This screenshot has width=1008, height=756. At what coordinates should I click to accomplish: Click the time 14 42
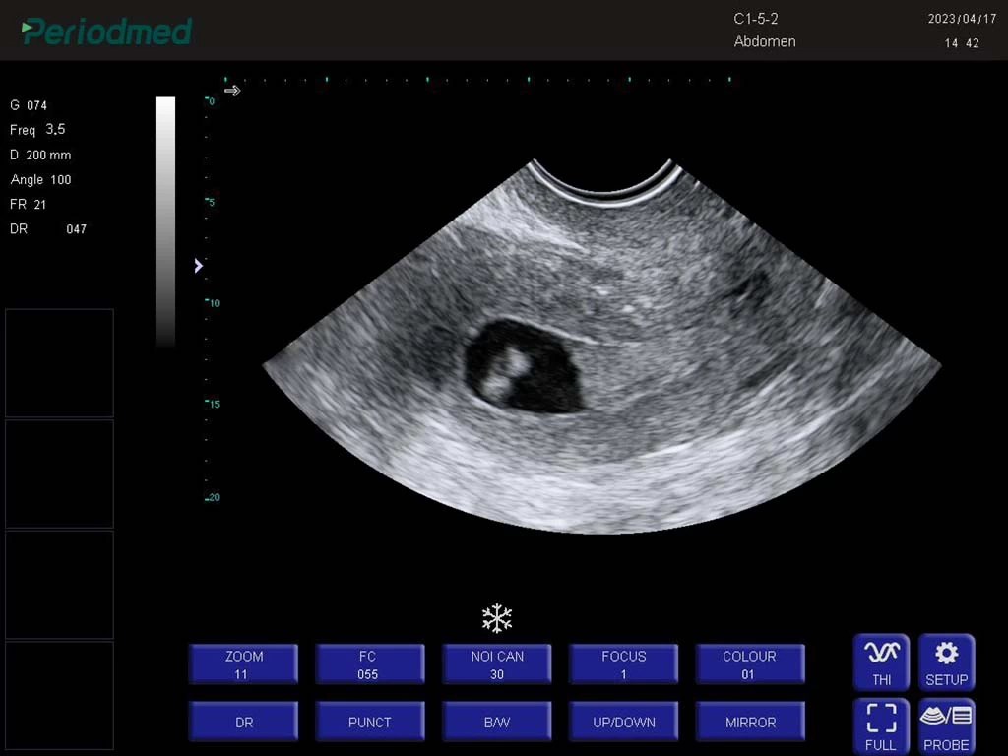pos(962,43)
